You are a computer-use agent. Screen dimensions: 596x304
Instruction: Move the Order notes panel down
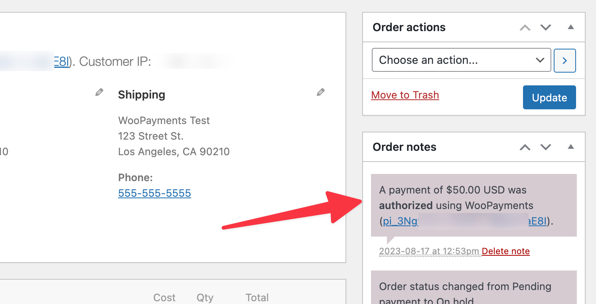tap(545, 147)
